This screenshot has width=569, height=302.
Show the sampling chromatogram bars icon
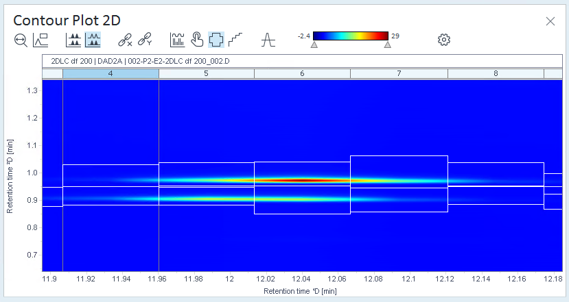[x=177, y=40]
